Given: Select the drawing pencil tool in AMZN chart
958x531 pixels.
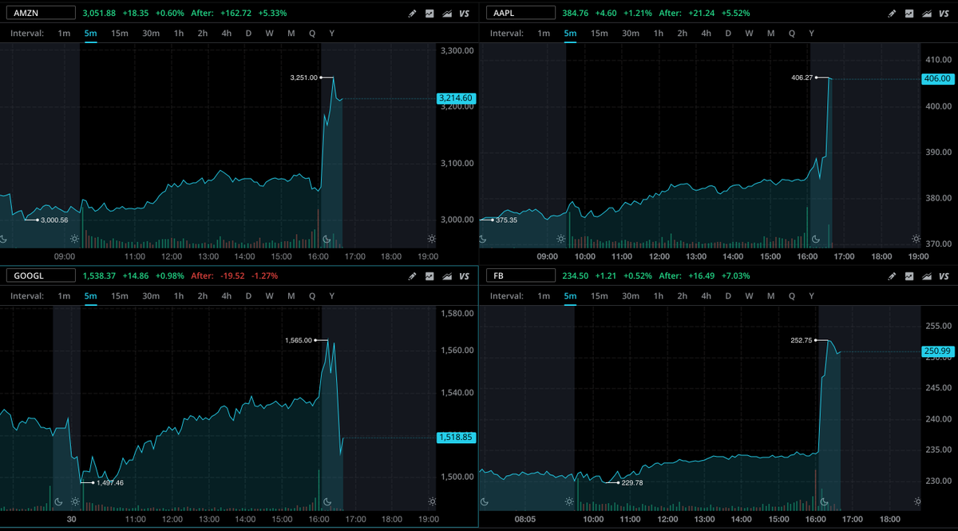Looking at the screenshot, I should [412, 14].
